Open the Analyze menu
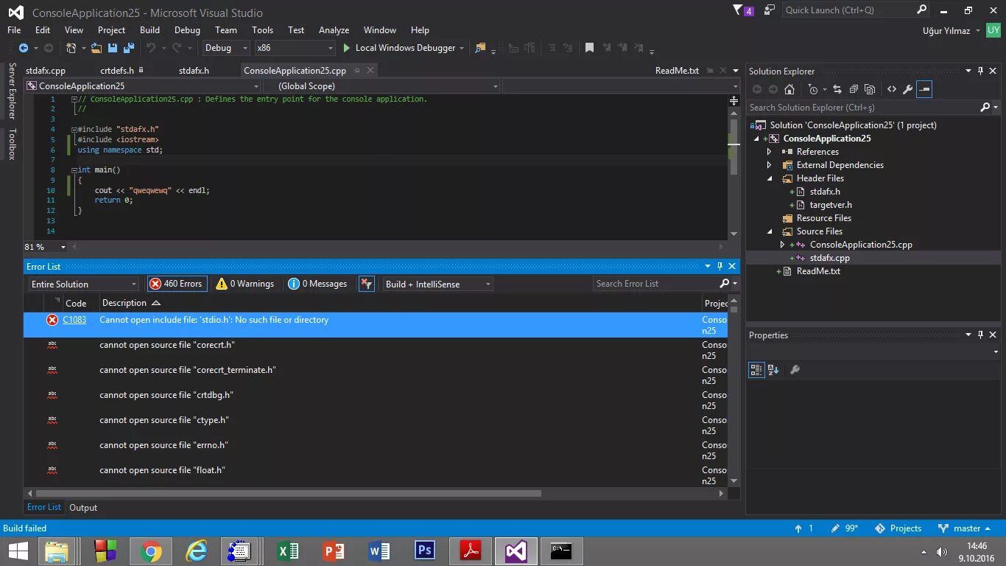The image size is (1006, 566). [x=334, y=30]
